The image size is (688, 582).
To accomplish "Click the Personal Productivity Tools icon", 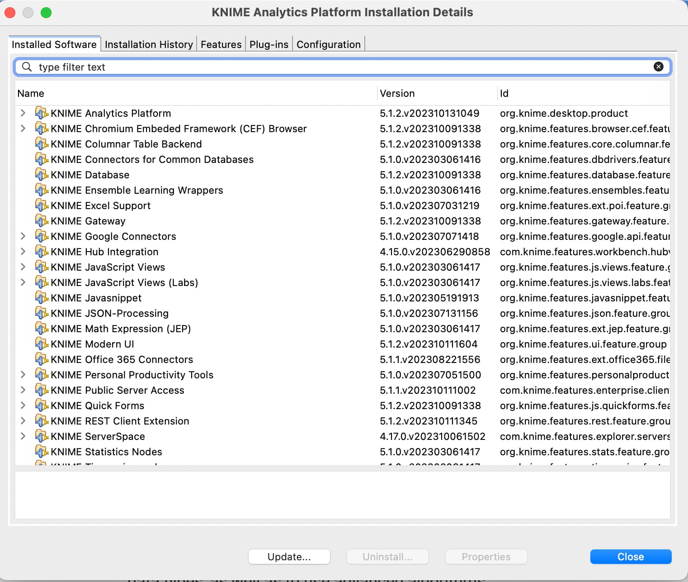I will click(x=42, y=375).
